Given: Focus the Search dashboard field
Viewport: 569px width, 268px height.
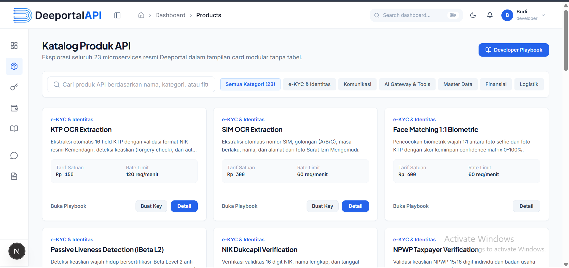Looking at the screenshot, I should click(416, 15).
